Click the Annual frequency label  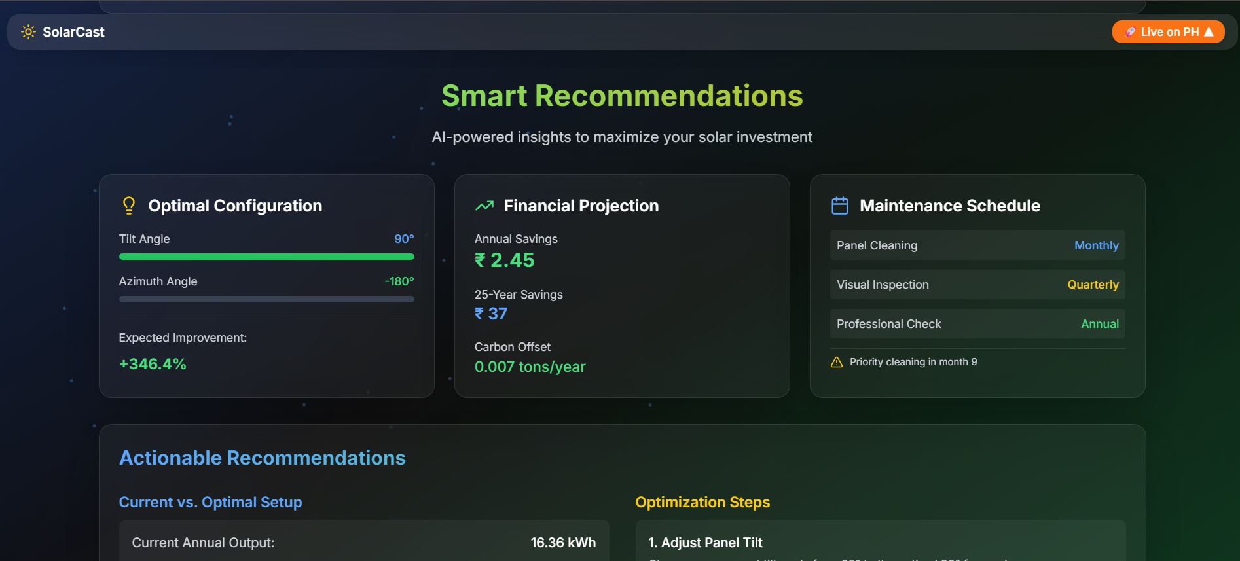[1100, 324]
